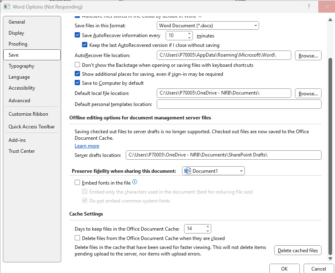Click OK to confirm options

tap(284, 269)
